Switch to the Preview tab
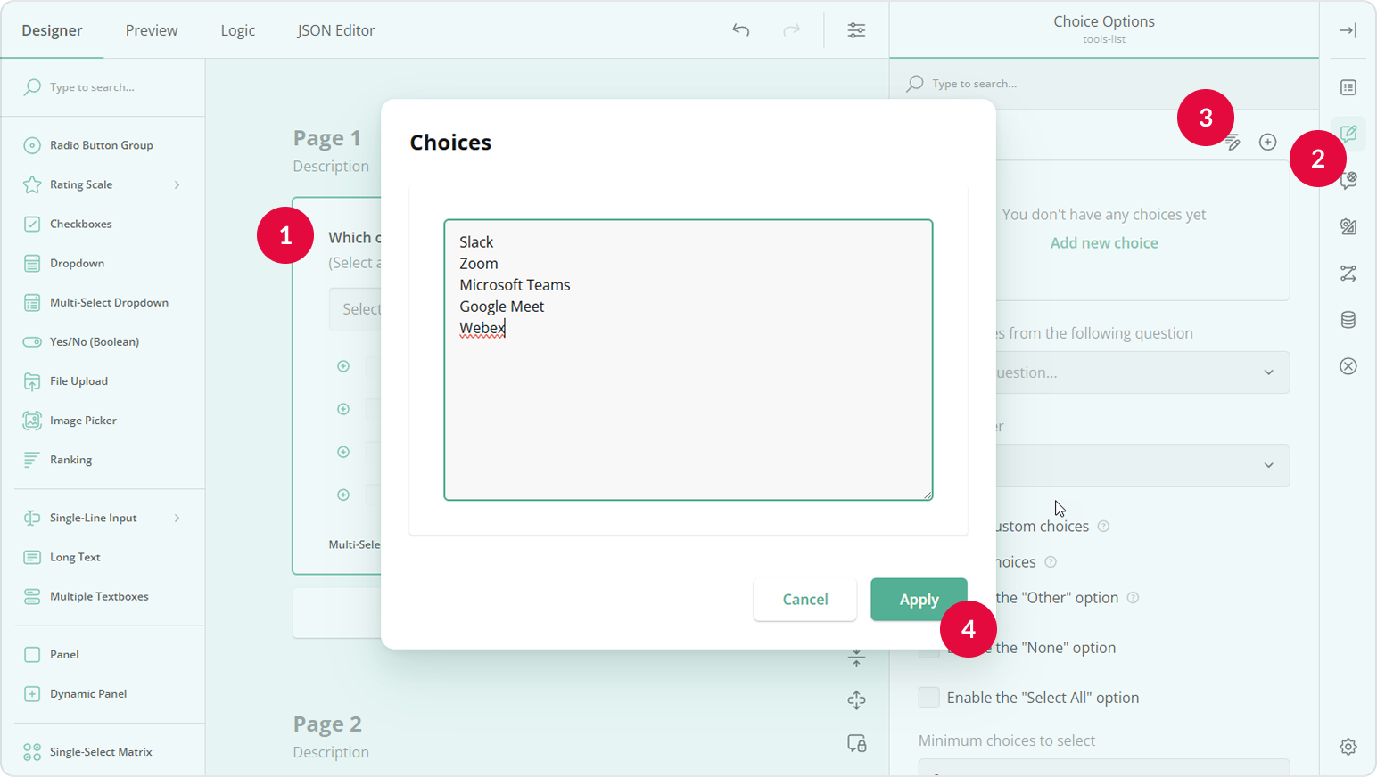 click(x=151, y=29)
